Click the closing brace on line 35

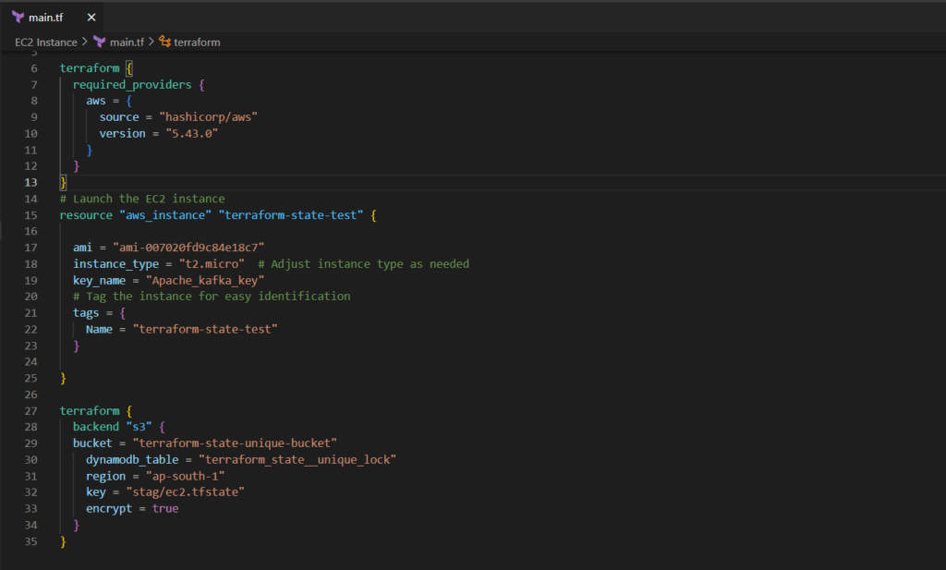tap(63, 541)
